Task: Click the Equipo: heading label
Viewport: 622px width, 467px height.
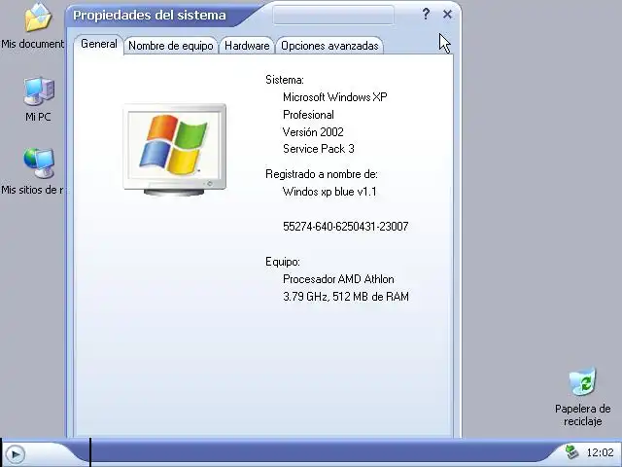Action: tap(283, 262)
